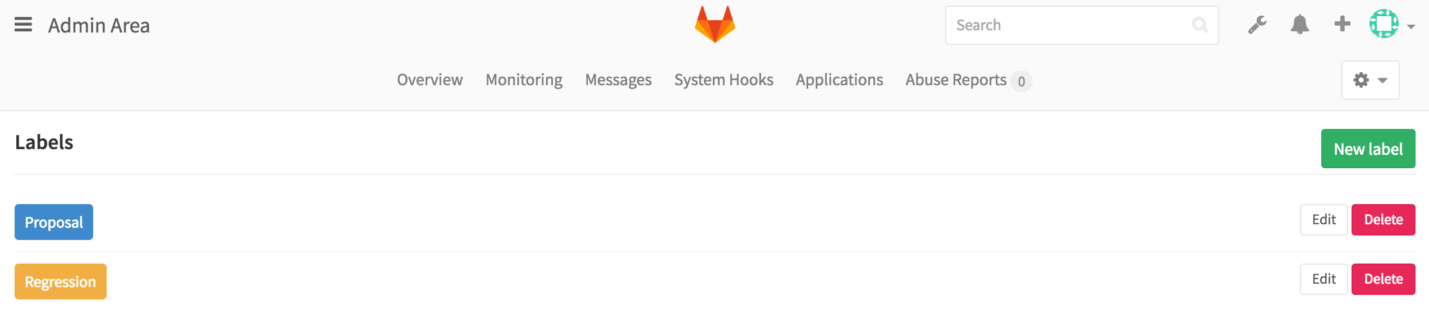Click the magnifier search icon

(1199, 25)
